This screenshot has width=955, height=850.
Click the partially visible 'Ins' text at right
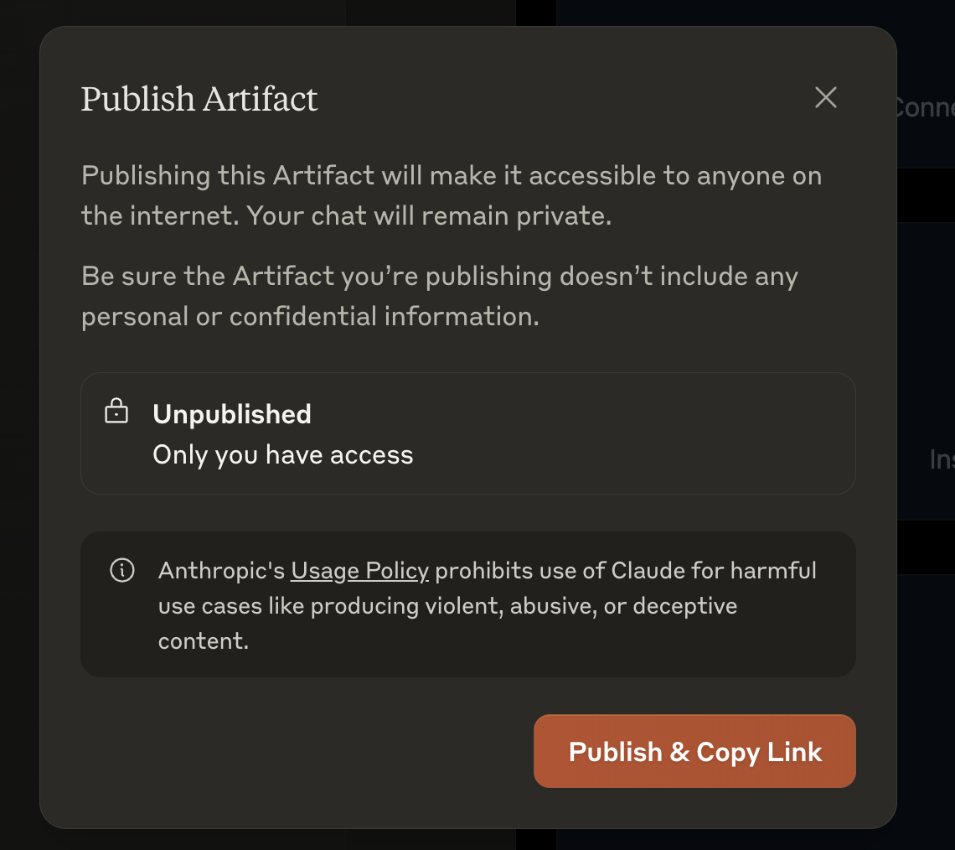tap(942, 459)
